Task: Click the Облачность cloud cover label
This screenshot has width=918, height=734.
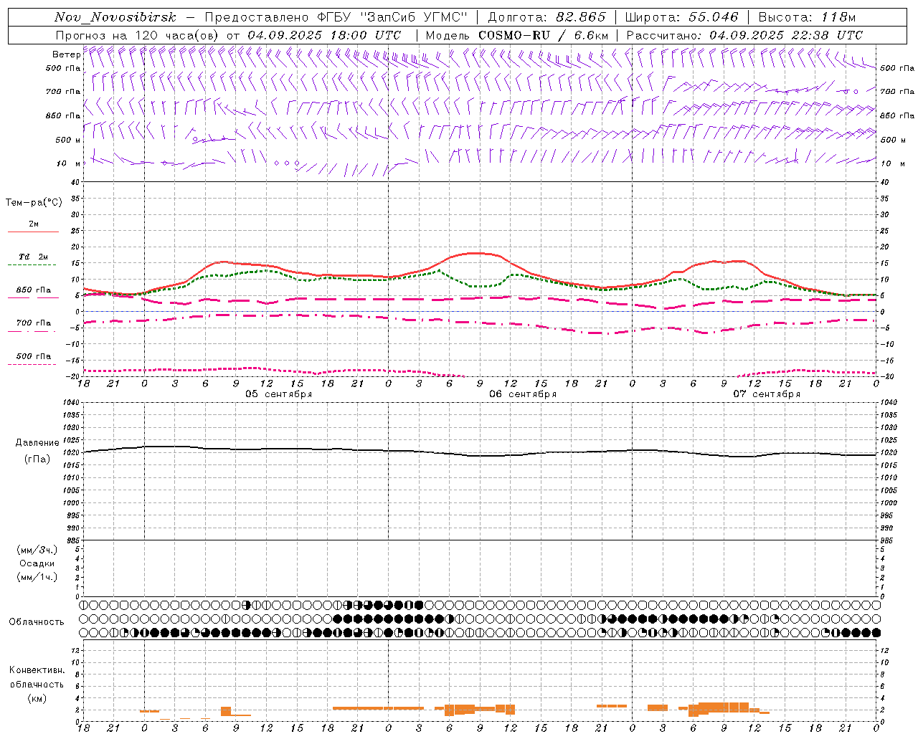Action: (x=37, y=621)
